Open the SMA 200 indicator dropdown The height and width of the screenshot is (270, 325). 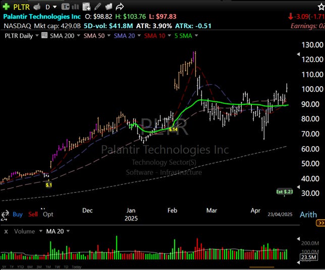pos(79,35)
